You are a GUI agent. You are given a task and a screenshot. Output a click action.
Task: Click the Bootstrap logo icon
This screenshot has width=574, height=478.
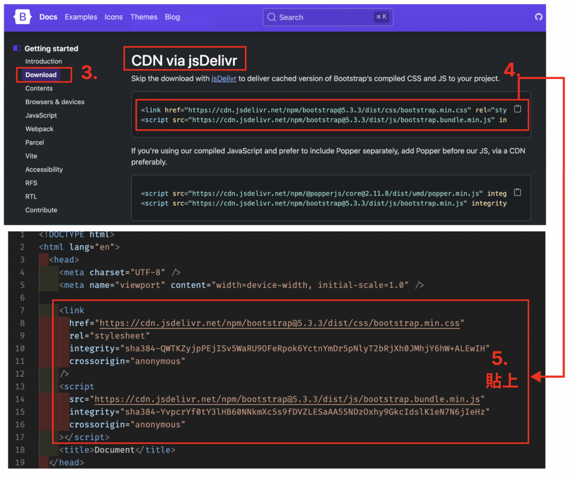coord(22,17)
